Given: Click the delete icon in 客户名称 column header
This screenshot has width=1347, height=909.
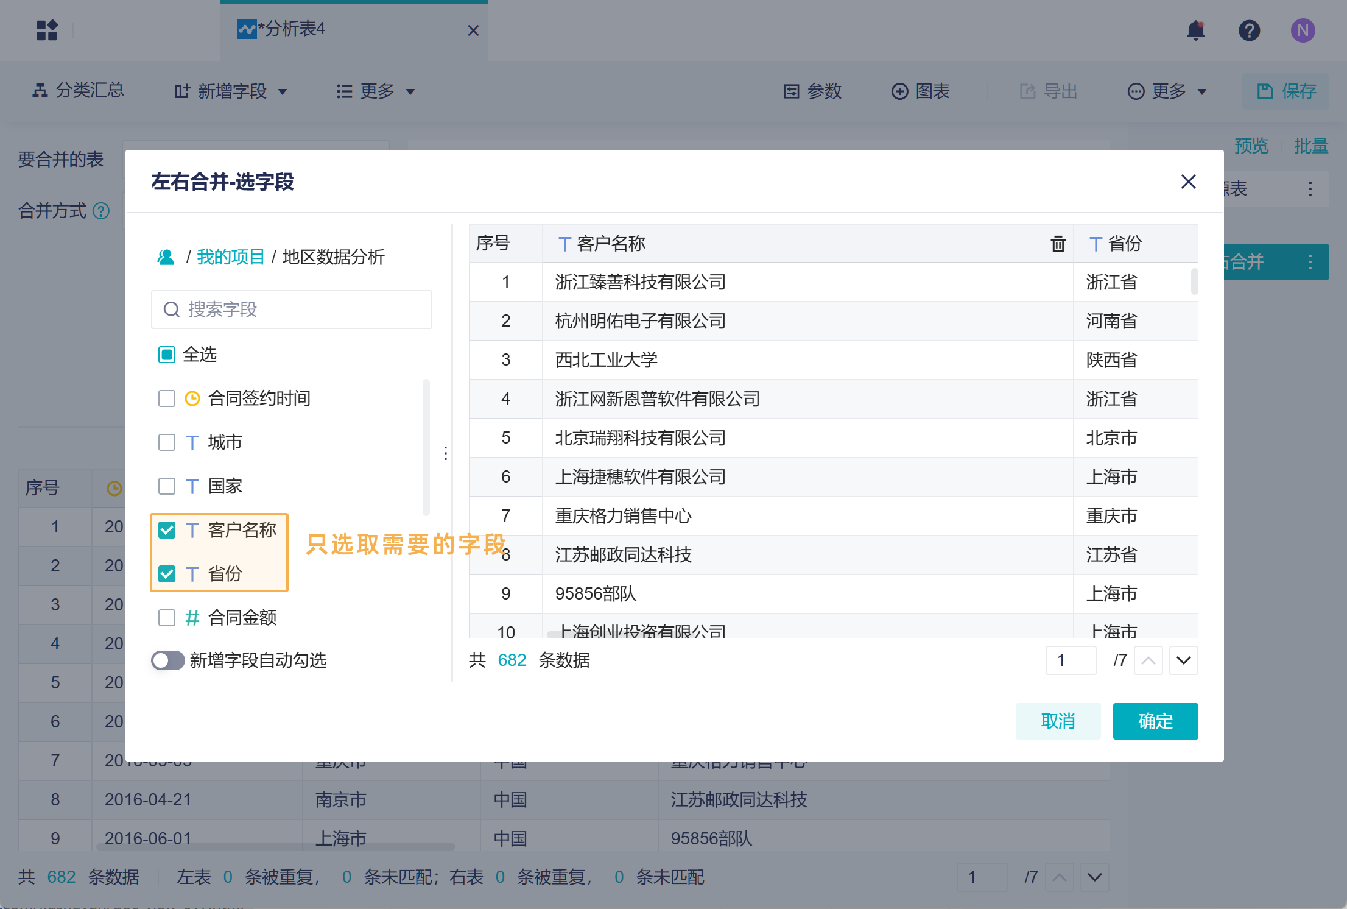Looking at the screenshot, I should pos(1058,244).
